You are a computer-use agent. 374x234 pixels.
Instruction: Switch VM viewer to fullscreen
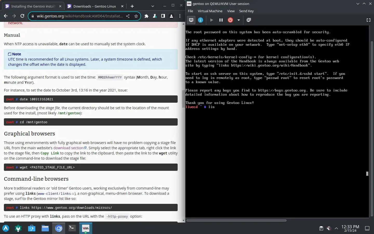pos(368,20)
